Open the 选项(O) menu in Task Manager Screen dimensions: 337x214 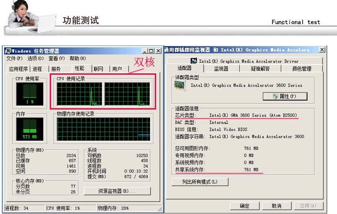[x=35, y=58]
